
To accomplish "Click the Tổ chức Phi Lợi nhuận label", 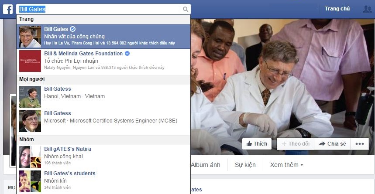I will tap(71, 61).
